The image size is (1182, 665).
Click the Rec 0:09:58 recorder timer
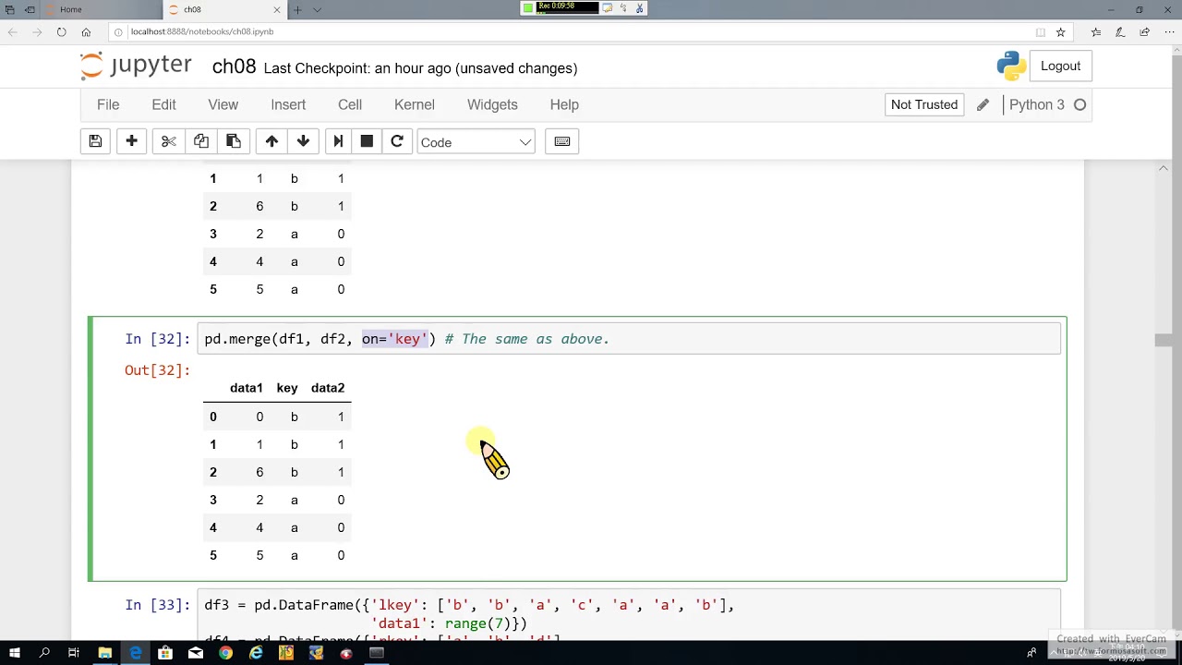pyautogui.click(x=567, y=7)
